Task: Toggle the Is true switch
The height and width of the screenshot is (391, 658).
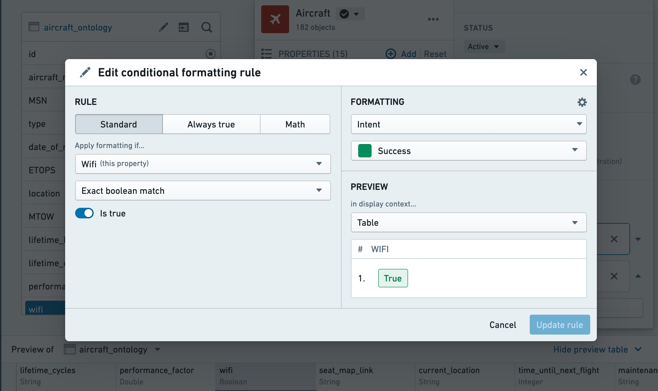Action: click(84, 213)
